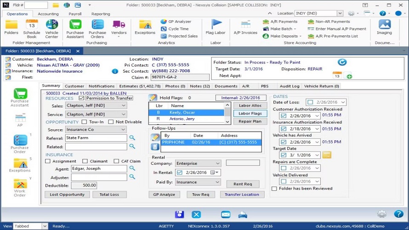Open the Schedule Book
The height and width of the screenshot is (230, 409).
[32, 29]
